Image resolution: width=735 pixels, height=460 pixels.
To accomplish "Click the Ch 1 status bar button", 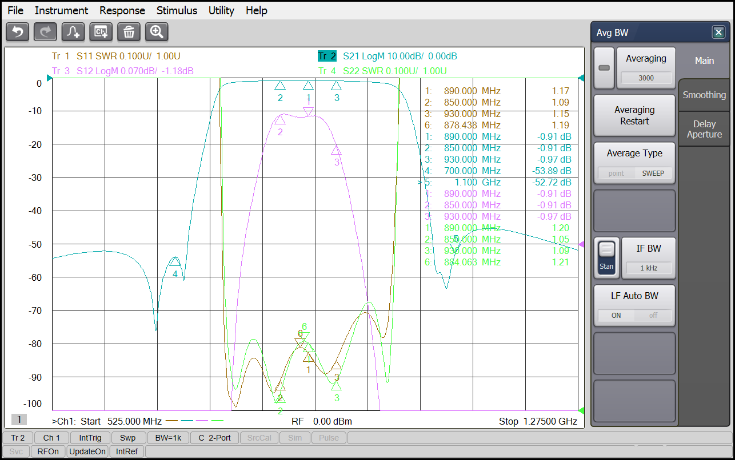I will [51, 438].
